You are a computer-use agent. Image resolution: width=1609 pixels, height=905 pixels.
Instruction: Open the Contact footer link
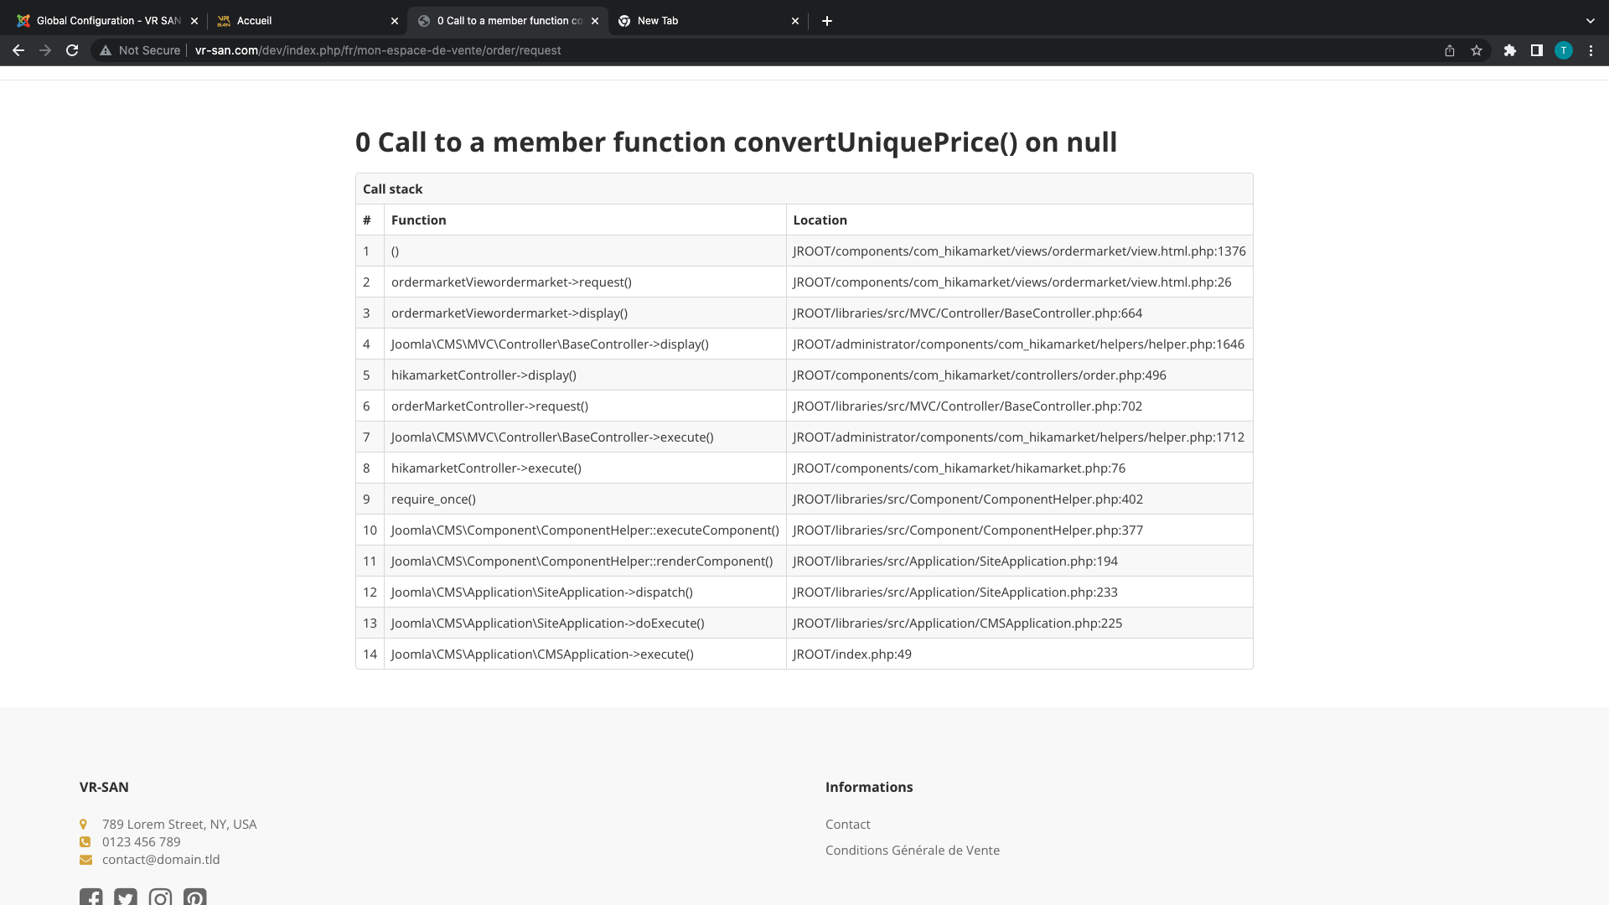(847, 825)
